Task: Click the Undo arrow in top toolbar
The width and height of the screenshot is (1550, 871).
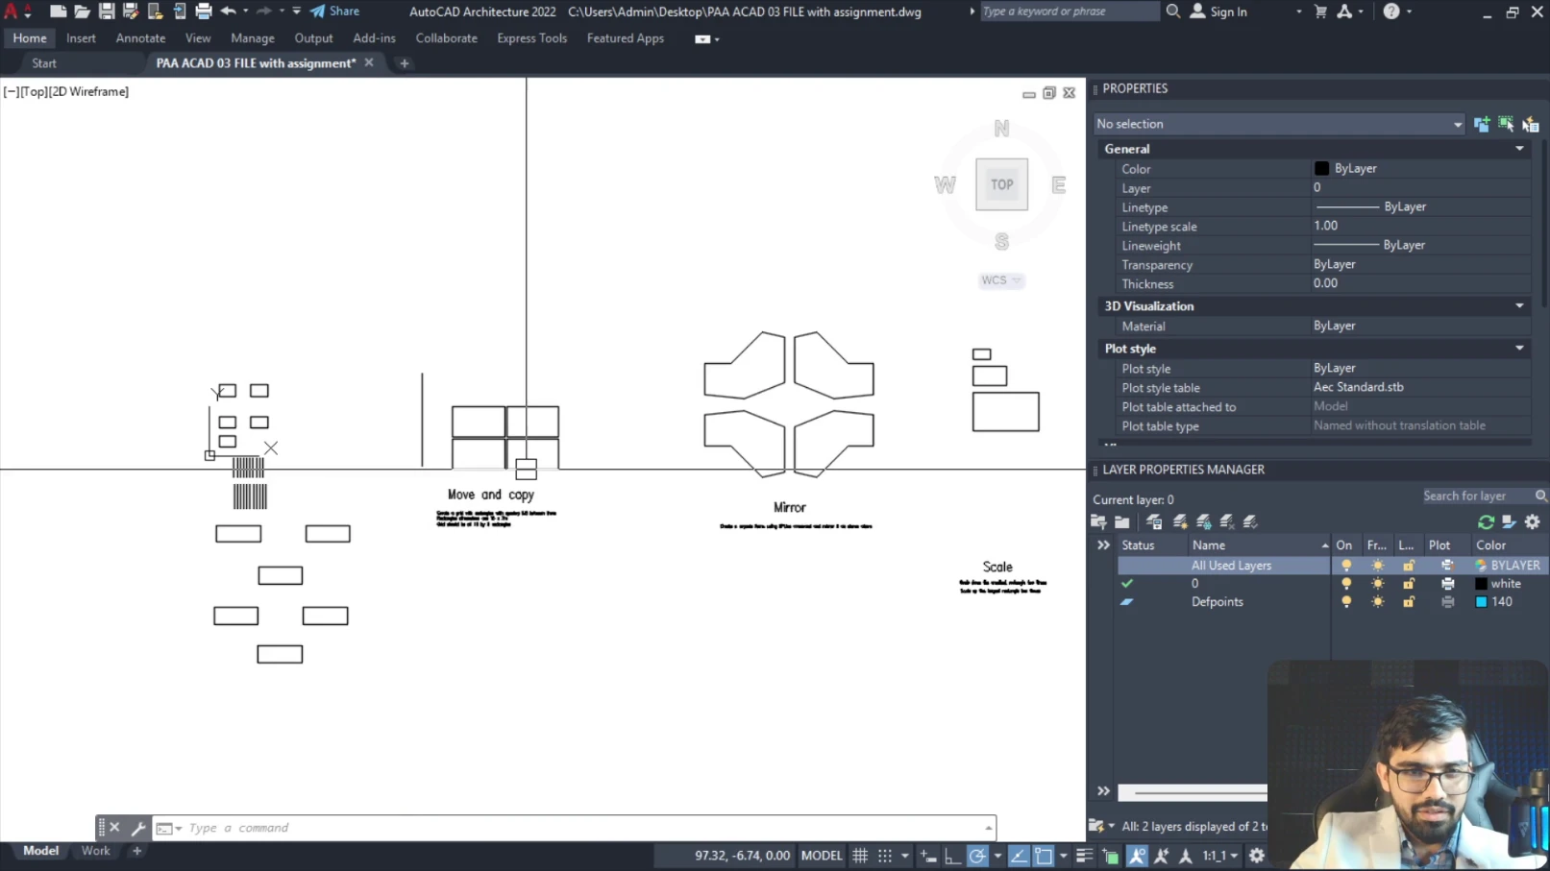Action: [228, 12]
